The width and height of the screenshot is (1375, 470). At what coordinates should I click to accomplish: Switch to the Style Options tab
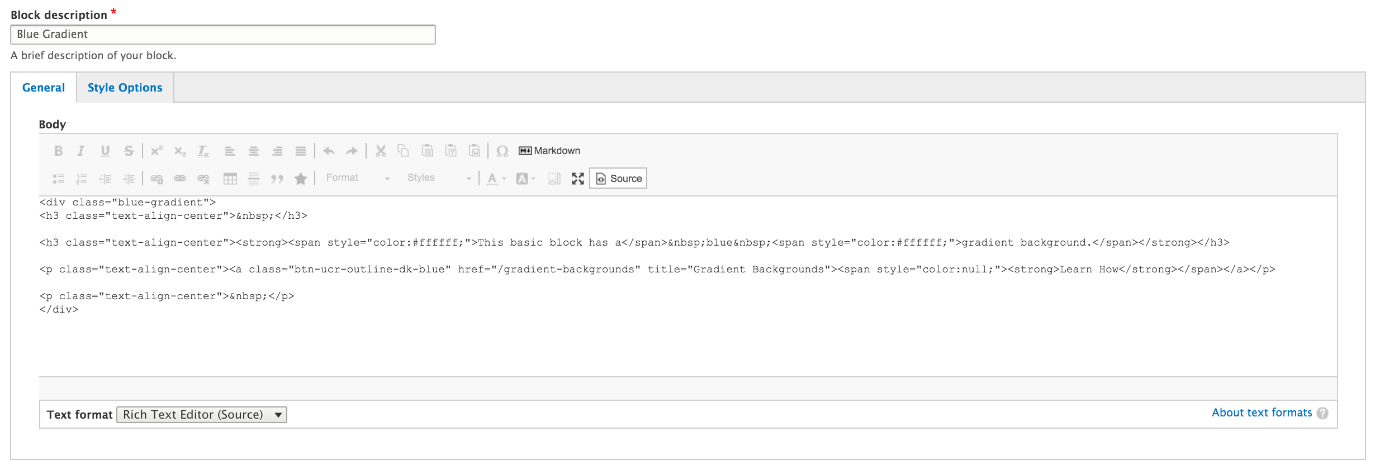tap(125, 88)
